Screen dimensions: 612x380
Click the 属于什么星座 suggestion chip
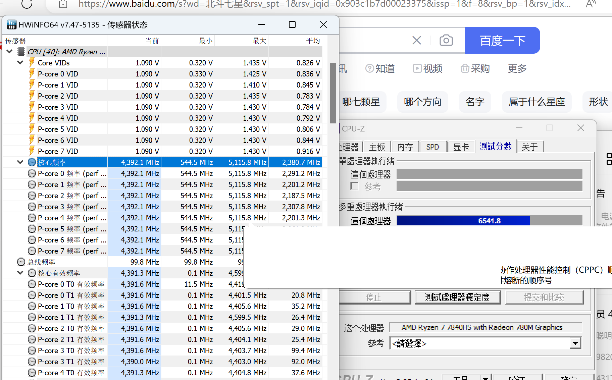[x=537, y=102]
